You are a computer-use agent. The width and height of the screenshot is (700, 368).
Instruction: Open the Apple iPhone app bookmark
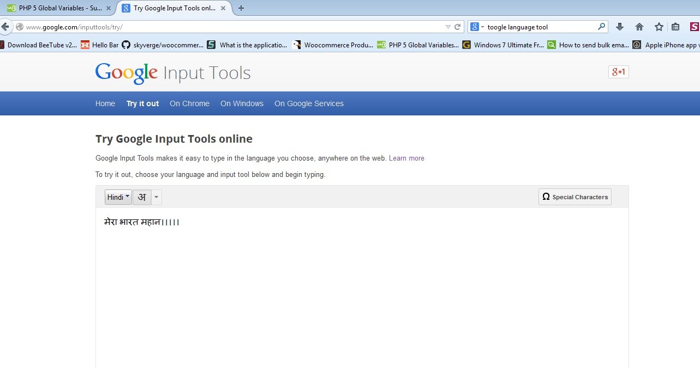[666, 45]
